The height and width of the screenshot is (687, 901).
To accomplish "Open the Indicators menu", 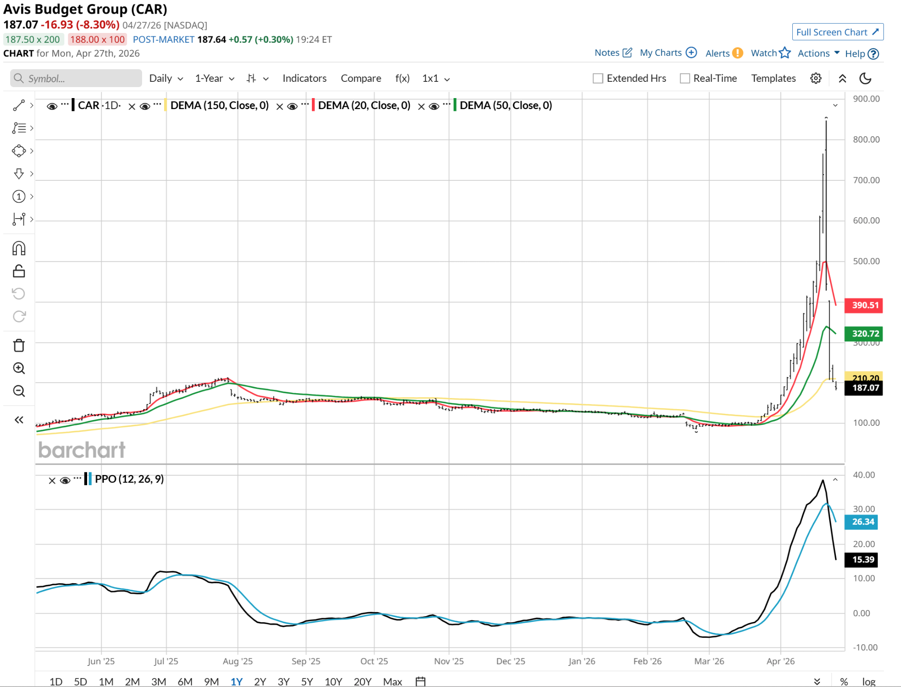I will (x=304, y=79).
